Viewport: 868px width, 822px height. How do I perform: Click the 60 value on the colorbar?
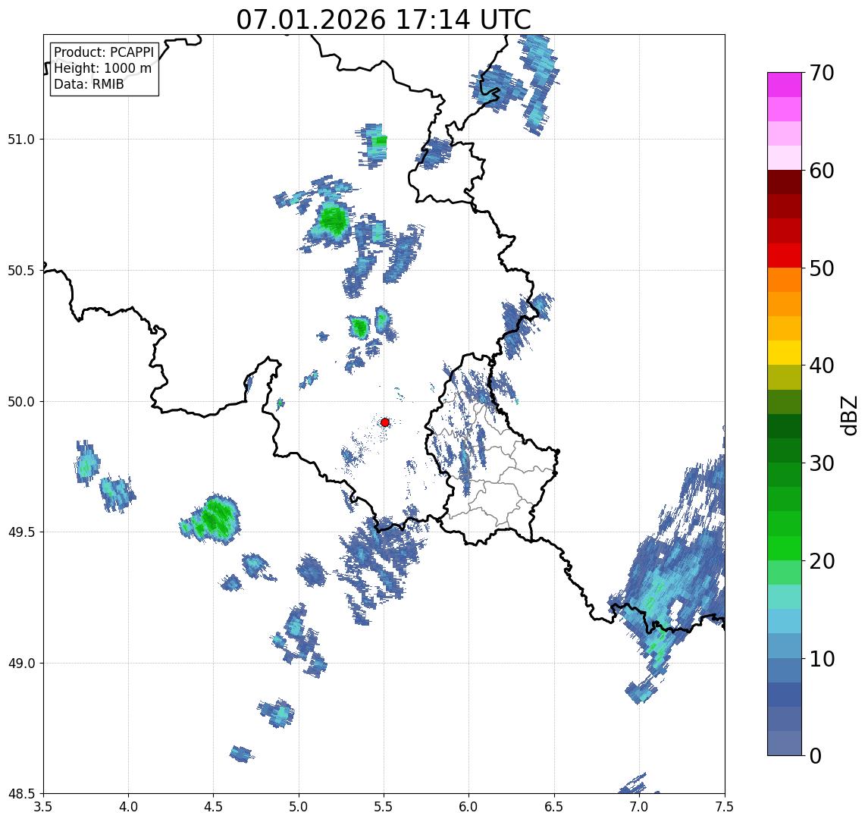822,171
